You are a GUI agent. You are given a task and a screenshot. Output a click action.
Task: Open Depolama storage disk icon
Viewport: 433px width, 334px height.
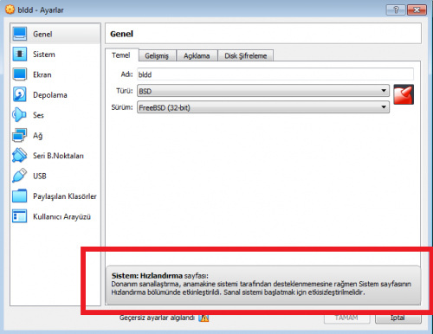pos(20,94)
